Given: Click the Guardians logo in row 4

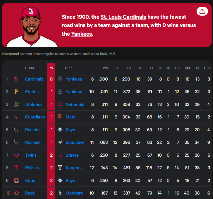Looking at the screenshot, I should click(17, 117).
